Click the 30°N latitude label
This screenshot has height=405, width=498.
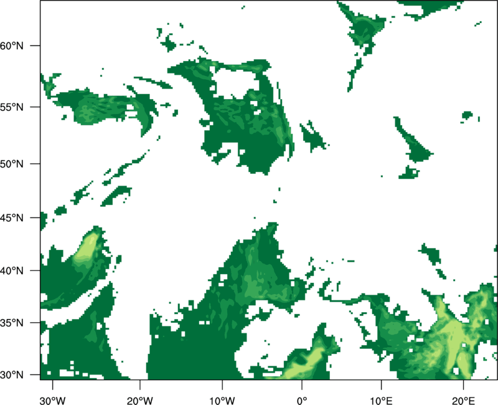tap(12, 375)
